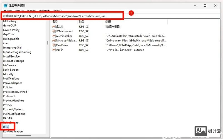Click the JZUninstaller.exe data path
The width and height of the screenshot is (223, 139).
(x=135, y=36)
